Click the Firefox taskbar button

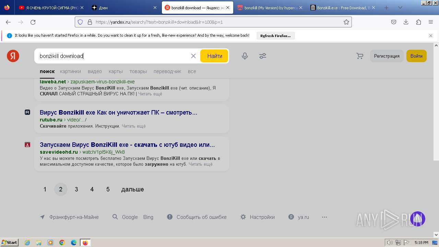coord(85,243)
